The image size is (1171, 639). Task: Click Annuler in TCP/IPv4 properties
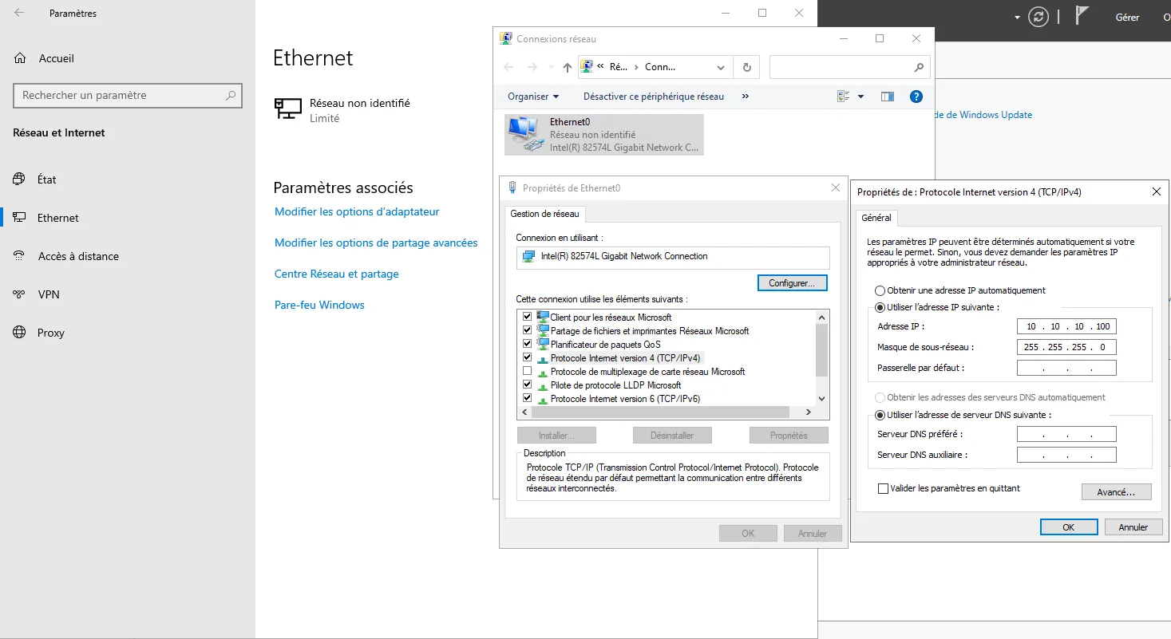[x=1133, y=527]
